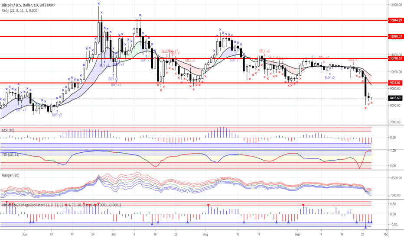Click the SELL x2 signal label near August 19
Viewport: 404px width, 238px height.
264,51
